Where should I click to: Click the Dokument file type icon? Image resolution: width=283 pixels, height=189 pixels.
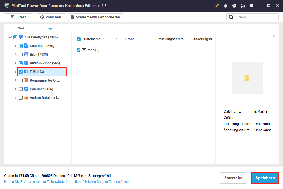click(26, 46)
